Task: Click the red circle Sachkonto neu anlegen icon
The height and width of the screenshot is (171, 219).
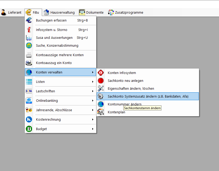Action: [x=101, y=81]
